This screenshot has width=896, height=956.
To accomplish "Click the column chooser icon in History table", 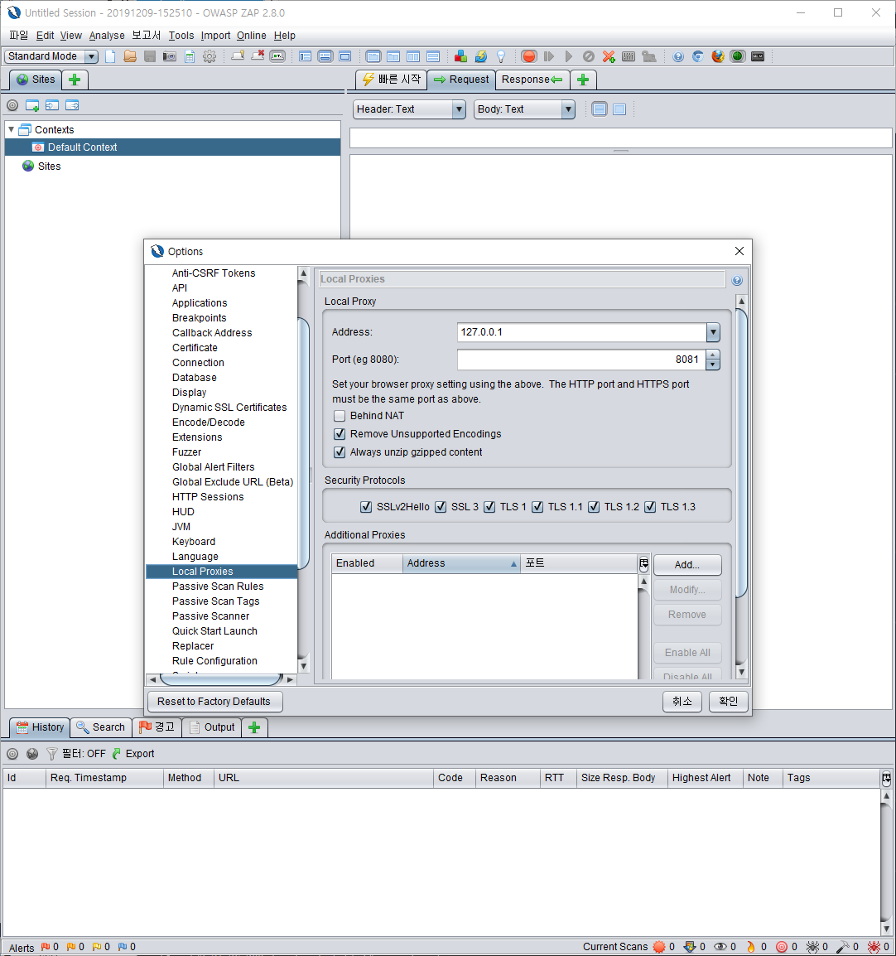I will pyautogui.click(x=886, y=779).
